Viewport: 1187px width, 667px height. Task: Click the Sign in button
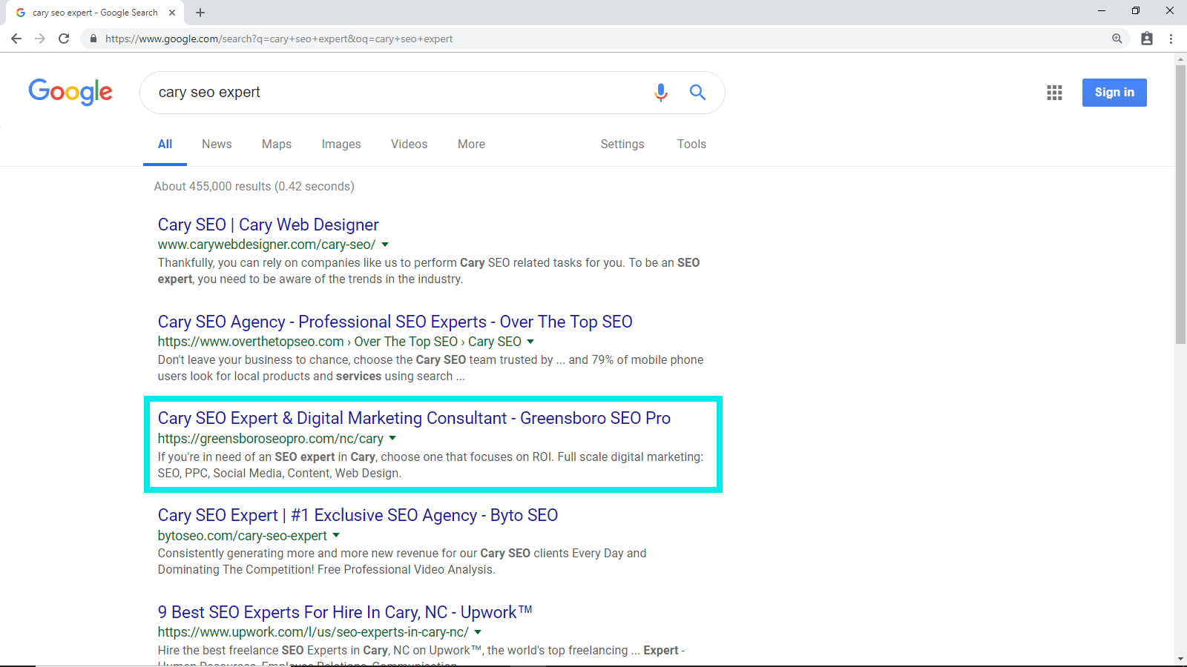[x=1114, y=93]
